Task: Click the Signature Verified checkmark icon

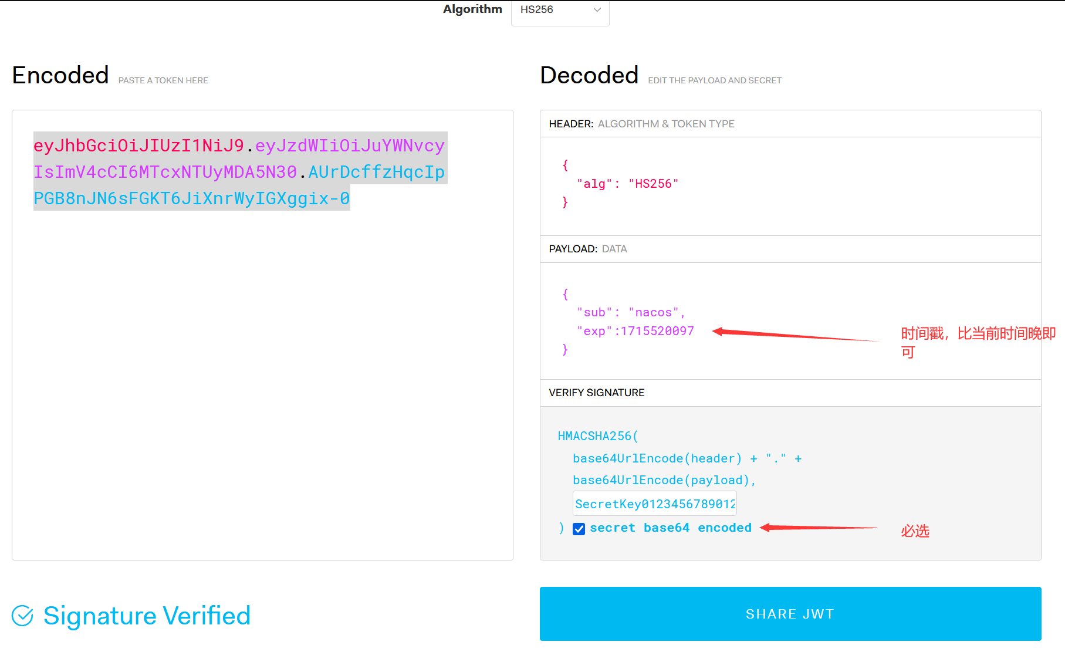Action: click(x=23, y=616)
